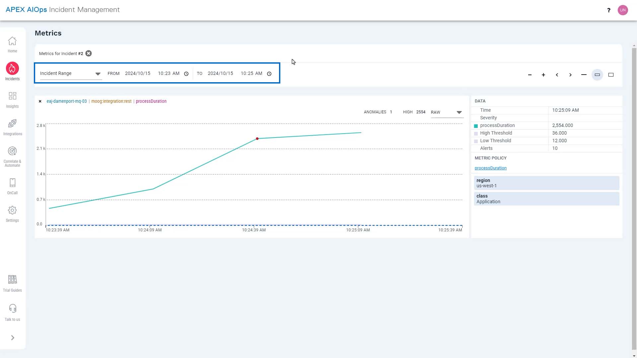This screenshot has width=637, height=358.
Task: Open the Incidents flame icon
Action: pyautogui.click(x=12, y=68)
